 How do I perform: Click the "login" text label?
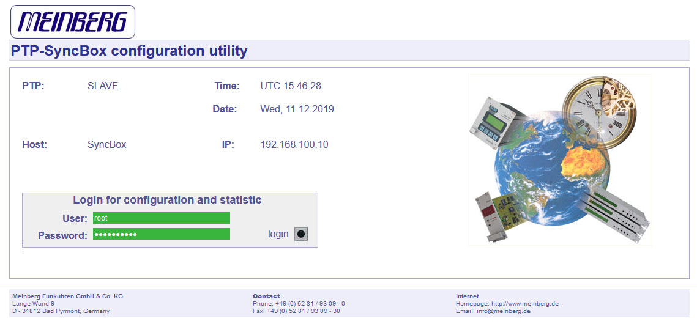pyautogui.click(x=278, y=234)
